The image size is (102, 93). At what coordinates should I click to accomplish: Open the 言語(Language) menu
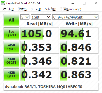[x=71, y=9]
